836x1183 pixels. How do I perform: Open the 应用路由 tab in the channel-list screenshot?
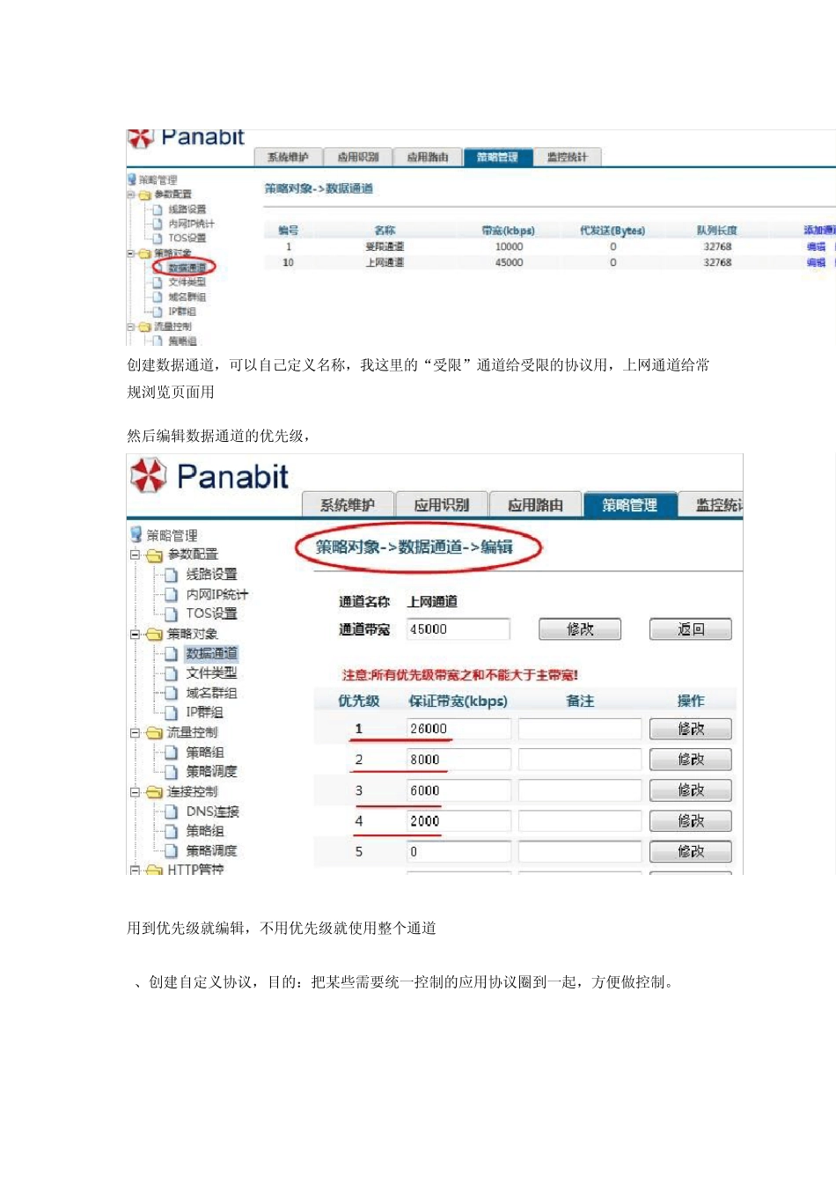tap(427, 158)
